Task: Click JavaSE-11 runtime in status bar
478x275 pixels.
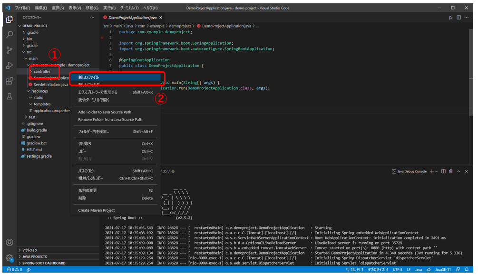Action: [x=443, y=269]
